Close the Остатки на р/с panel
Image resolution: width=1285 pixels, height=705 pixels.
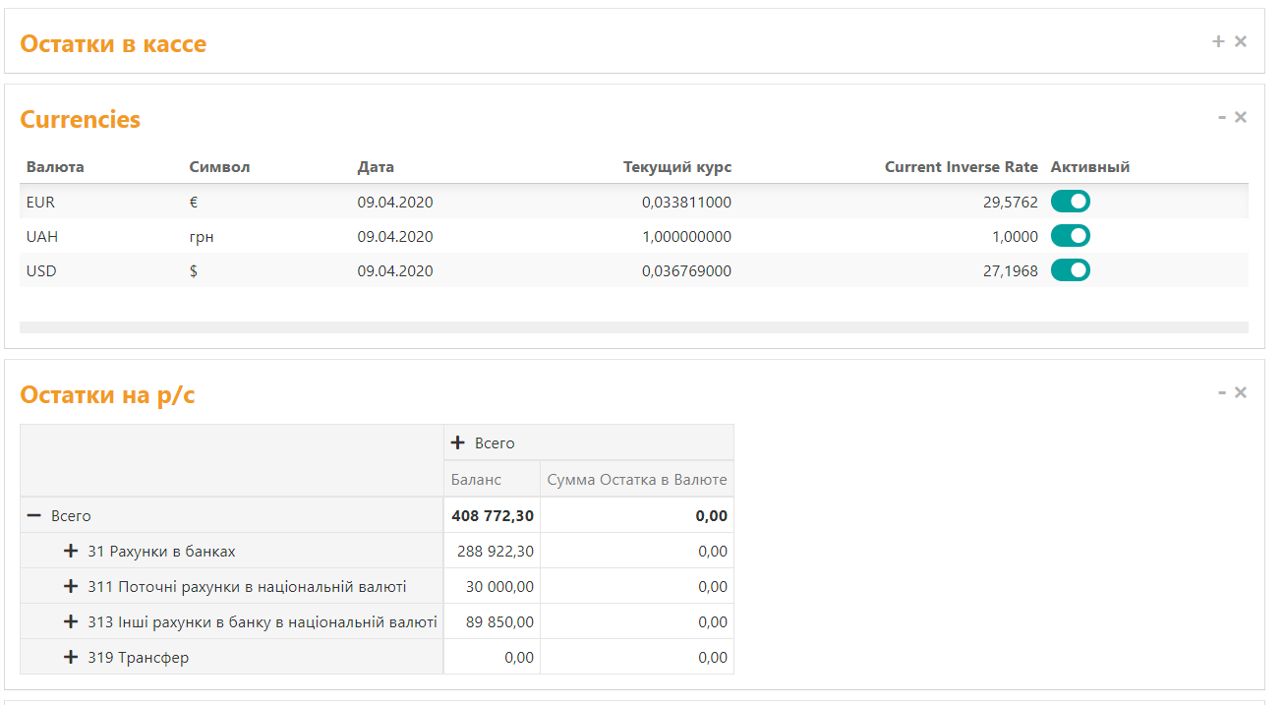pos(1241,392)
